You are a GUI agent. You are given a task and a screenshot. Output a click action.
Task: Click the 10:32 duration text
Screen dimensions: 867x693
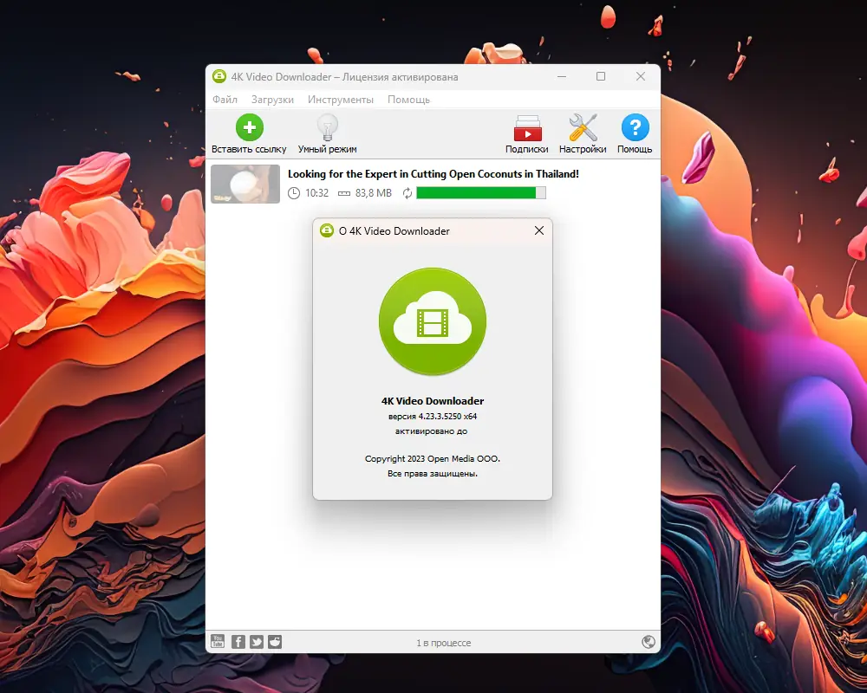(316, 193)
